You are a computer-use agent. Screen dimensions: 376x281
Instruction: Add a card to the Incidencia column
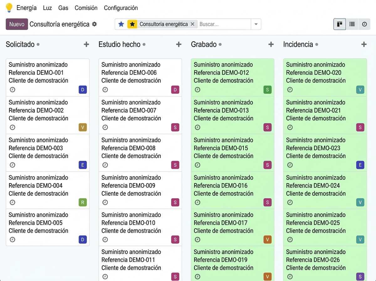point(364,45)
